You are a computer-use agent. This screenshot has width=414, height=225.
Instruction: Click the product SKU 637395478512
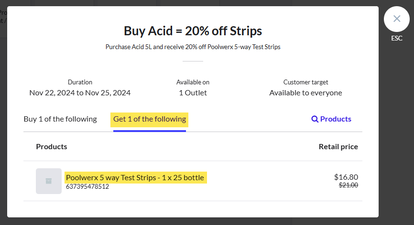(x=87, y=186)
